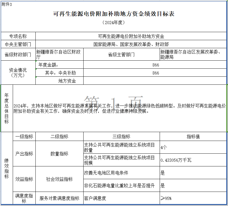The width and height of the screenshot is (228, 206).
Task: Click the 4个 indicator value cell
Action: coord(193,147)
